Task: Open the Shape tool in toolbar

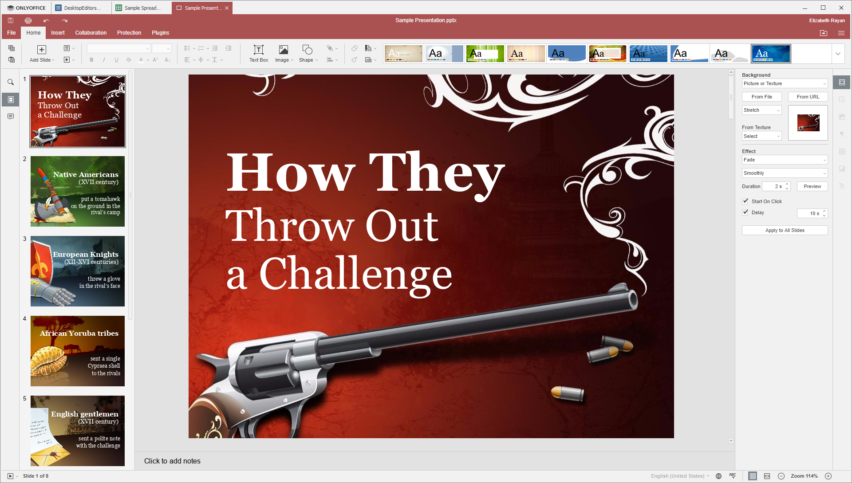Action: coord(307,54)
